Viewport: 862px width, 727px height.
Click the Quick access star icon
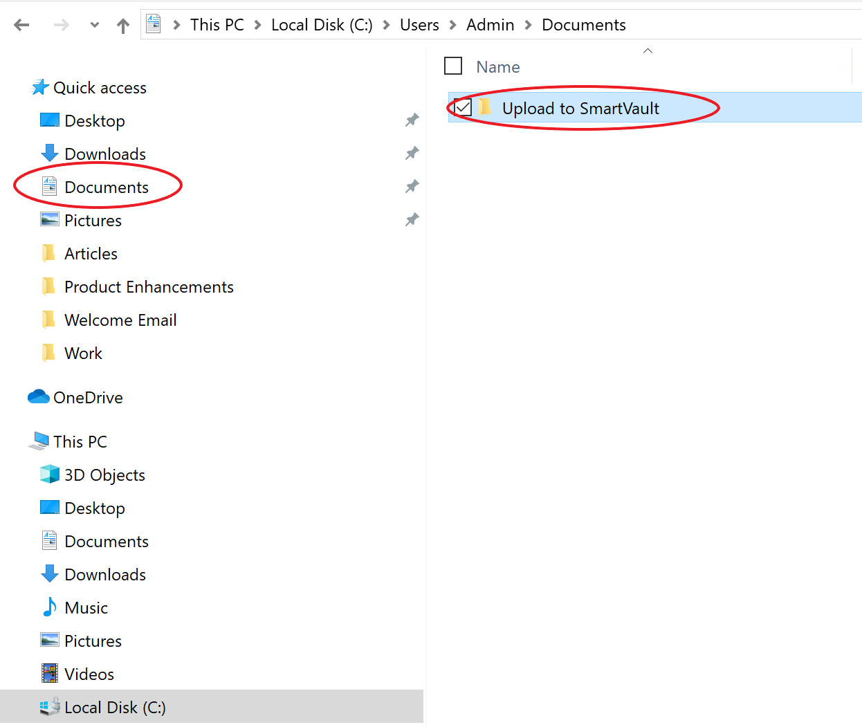(40, 87)
